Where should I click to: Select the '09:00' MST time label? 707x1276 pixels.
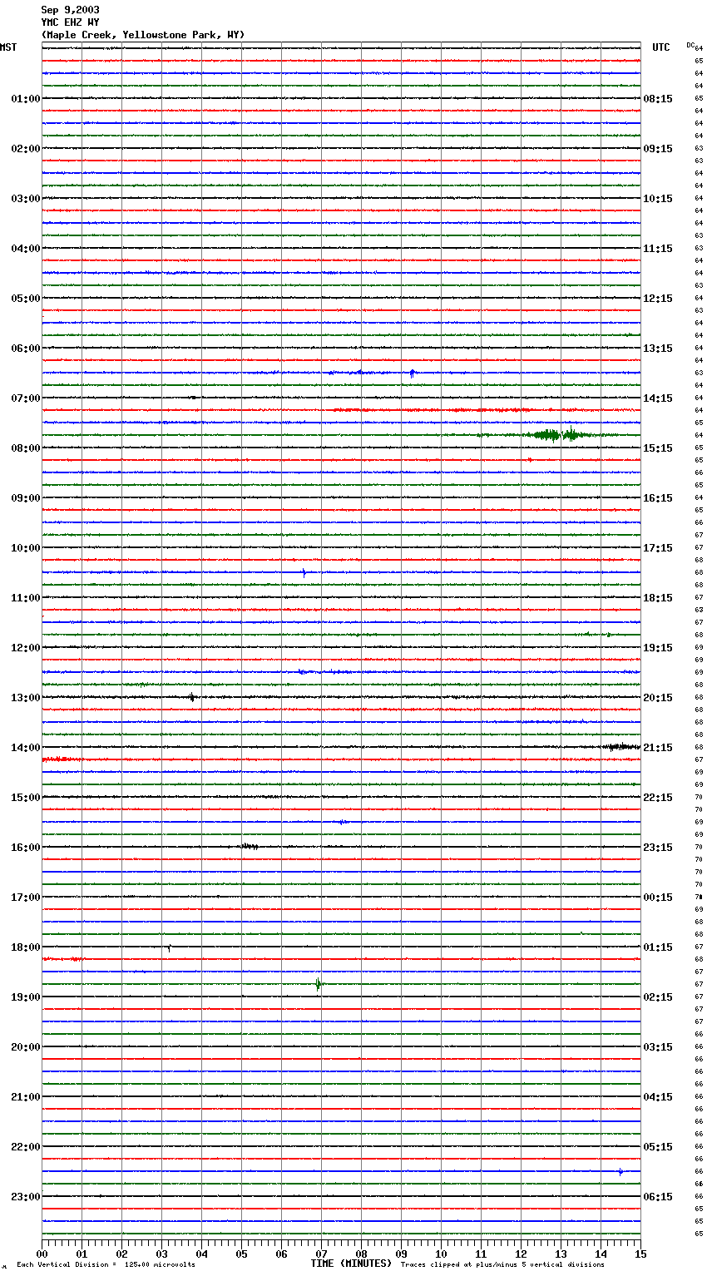[x=26, y=498]
